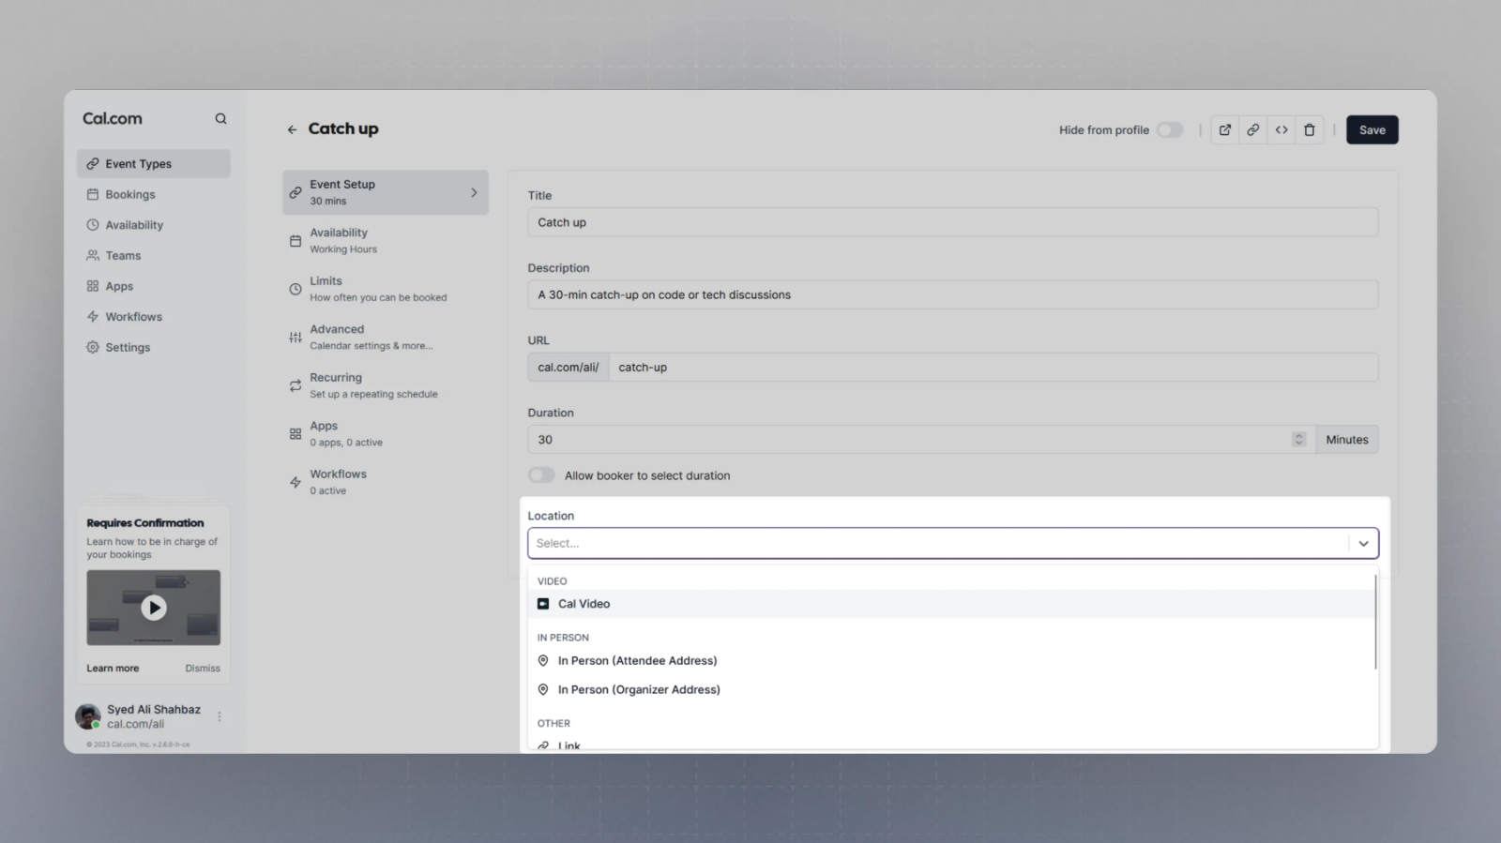Choose Cal Video from location options

(x=584, y=604)
